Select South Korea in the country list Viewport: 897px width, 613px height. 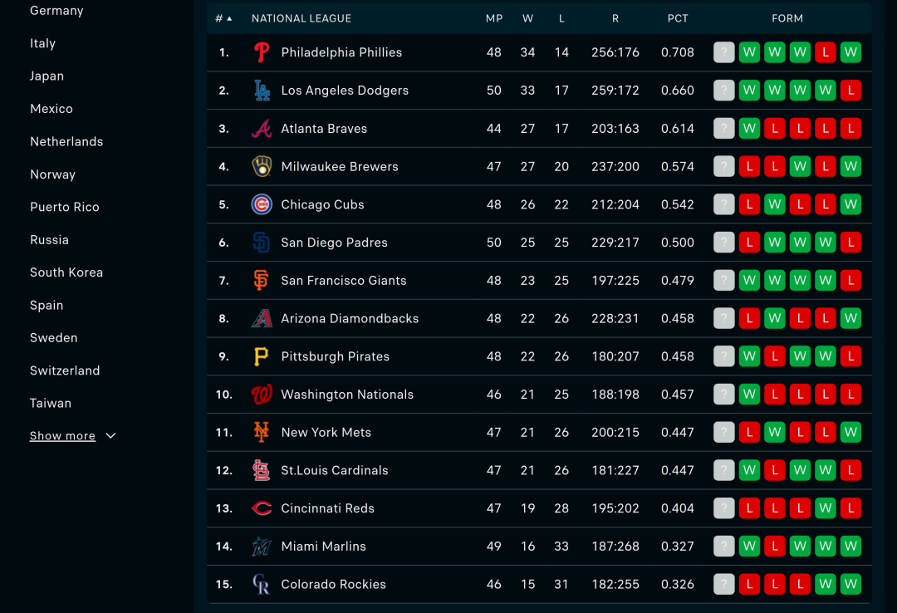66,272
